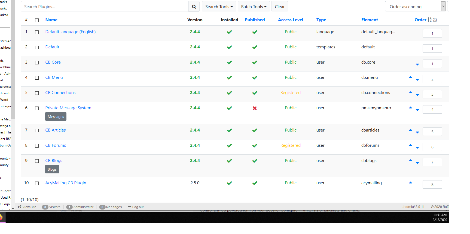Image resolution: width=470 pixels, height=234 pixels.
Task: Click installed checkmark for CB Core
Action: click(229, 63)
